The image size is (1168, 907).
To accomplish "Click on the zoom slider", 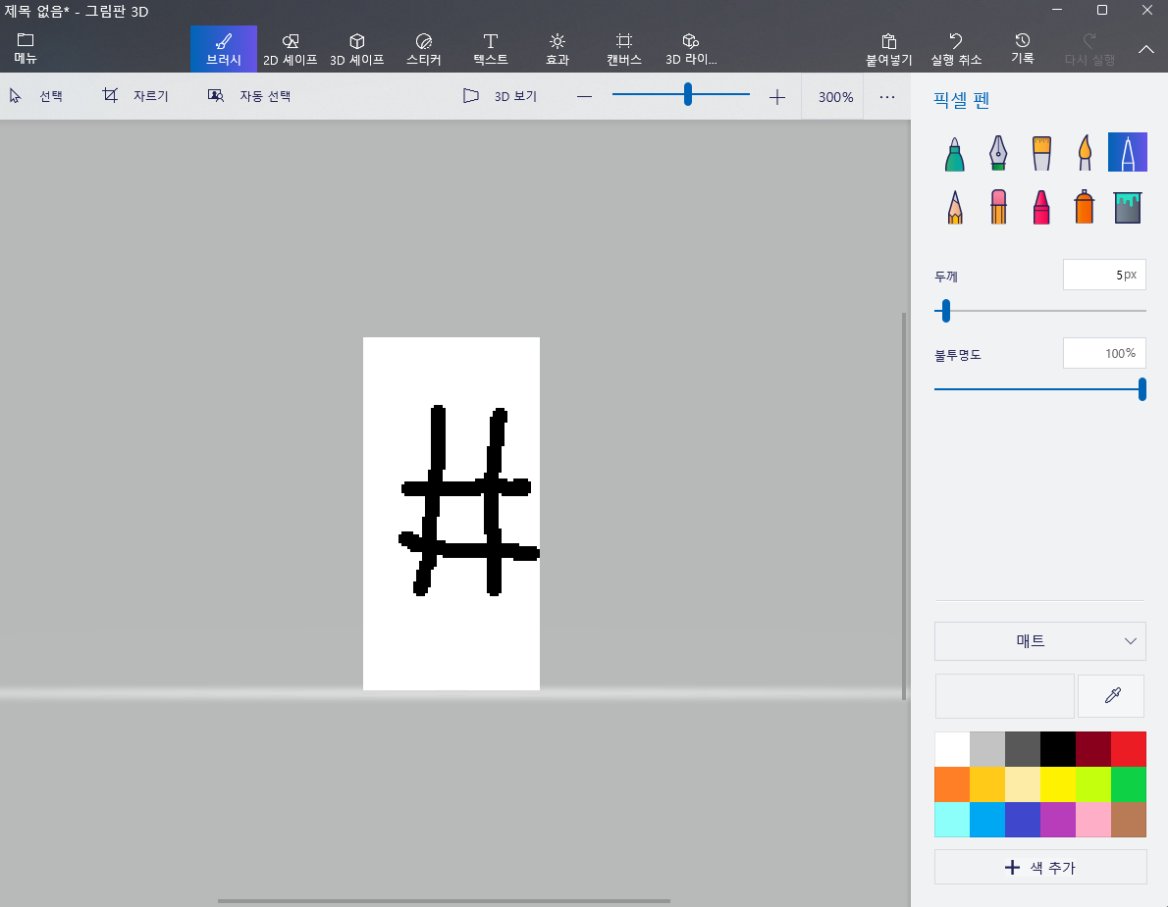I will [681, 94].
